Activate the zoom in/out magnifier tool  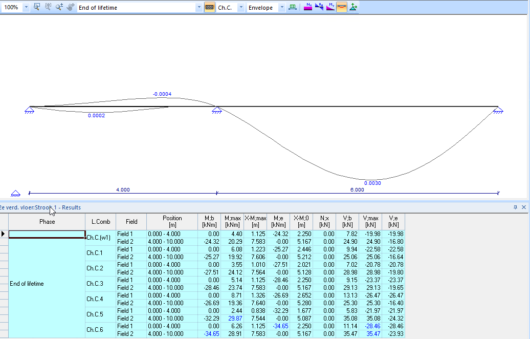59,7
